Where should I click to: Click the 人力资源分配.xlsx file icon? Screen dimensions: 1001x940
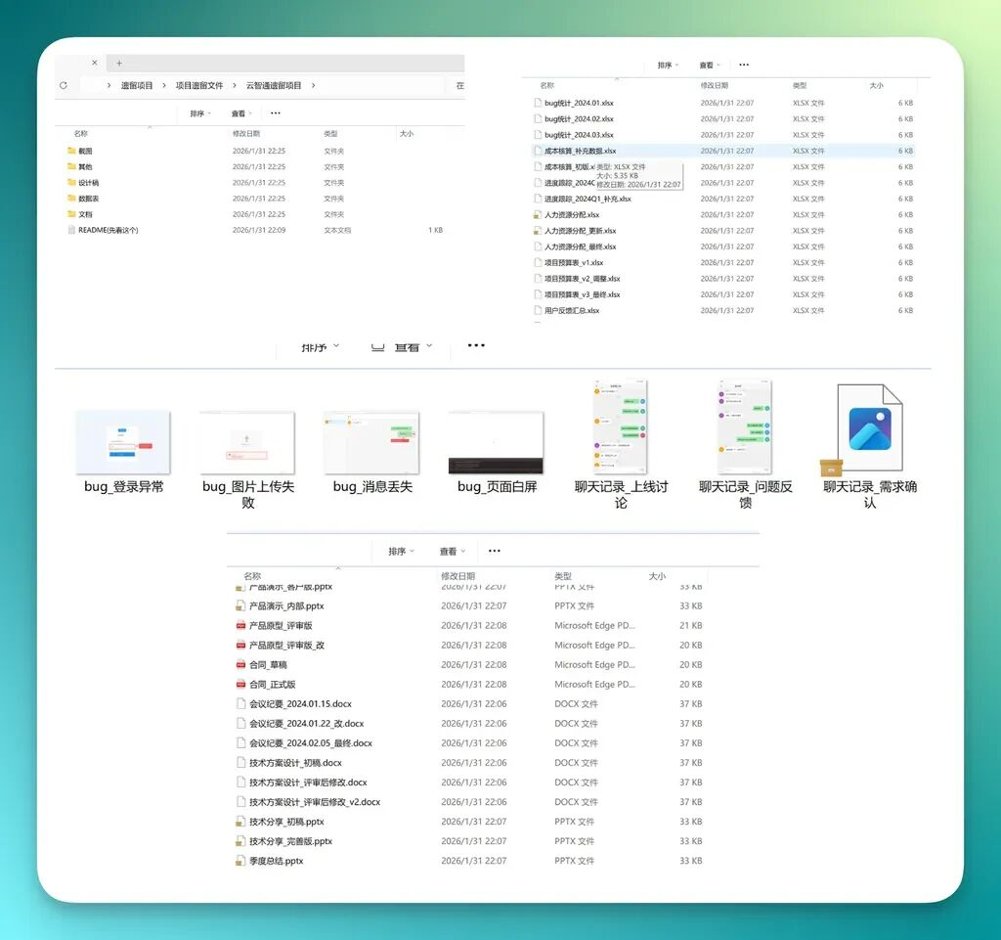coord(537,215)
